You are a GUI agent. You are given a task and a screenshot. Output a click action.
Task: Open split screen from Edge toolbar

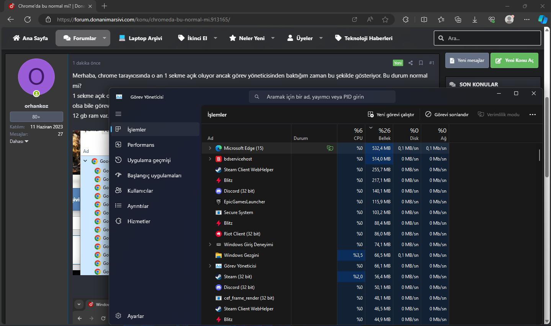click(x=424, y=19)
